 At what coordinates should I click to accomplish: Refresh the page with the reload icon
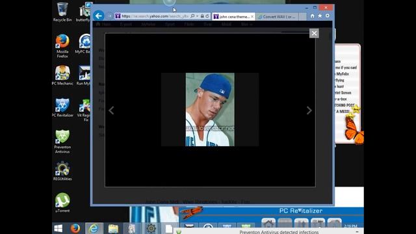(x=207, y=16)
